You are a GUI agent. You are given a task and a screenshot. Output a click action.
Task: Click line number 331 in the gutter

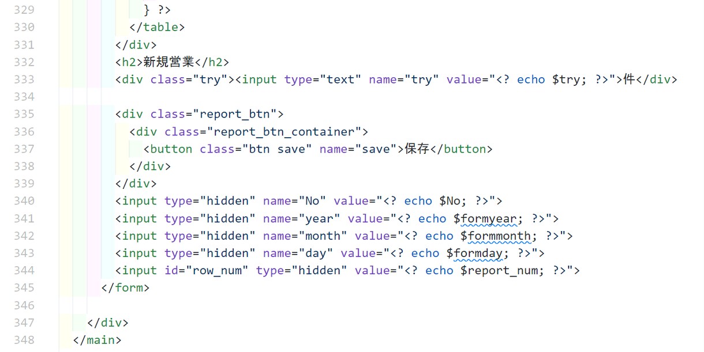[x=24, y=44]
